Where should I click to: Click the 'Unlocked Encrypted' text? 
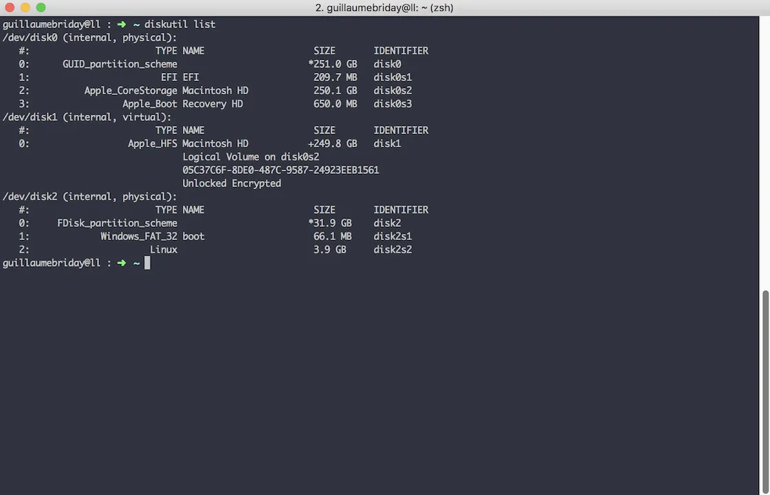[x=232, y=183]
